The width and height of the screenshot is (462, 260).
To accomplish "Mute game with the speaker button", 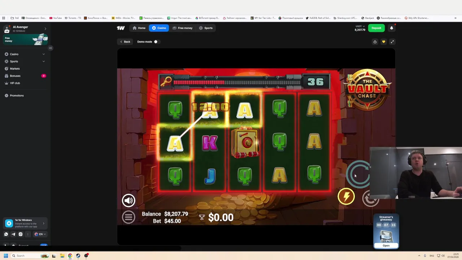I will pos(128,201).
